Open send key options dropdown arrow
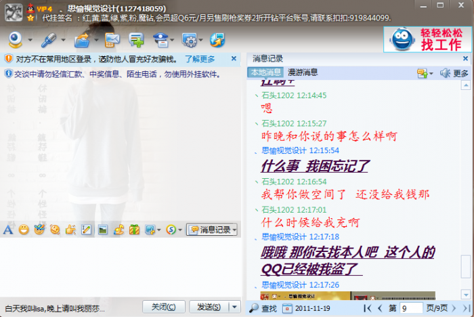This screenshot has height=317, width=474. [234, 307]
